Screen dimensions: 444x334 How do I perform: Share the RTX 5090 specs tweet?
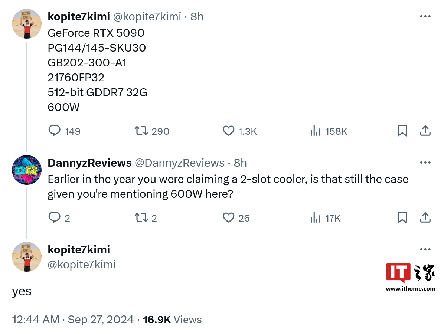(425, 131)
